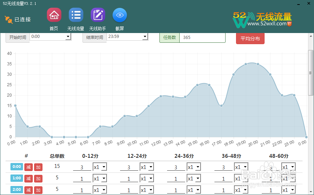Click the 减 button in 2:00 row

[29, 190]
